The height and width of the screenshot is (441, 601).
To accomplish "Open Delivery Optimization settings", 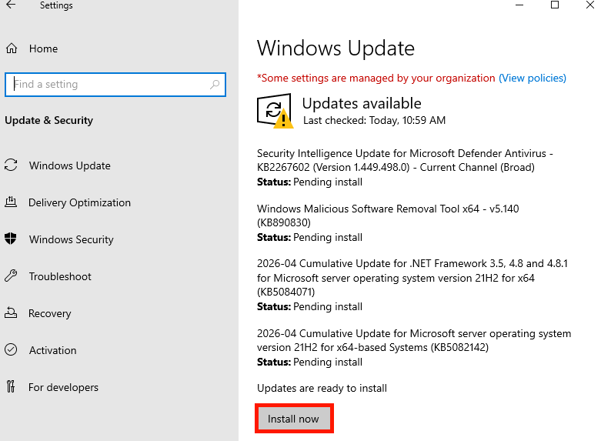I will (80, 202).
